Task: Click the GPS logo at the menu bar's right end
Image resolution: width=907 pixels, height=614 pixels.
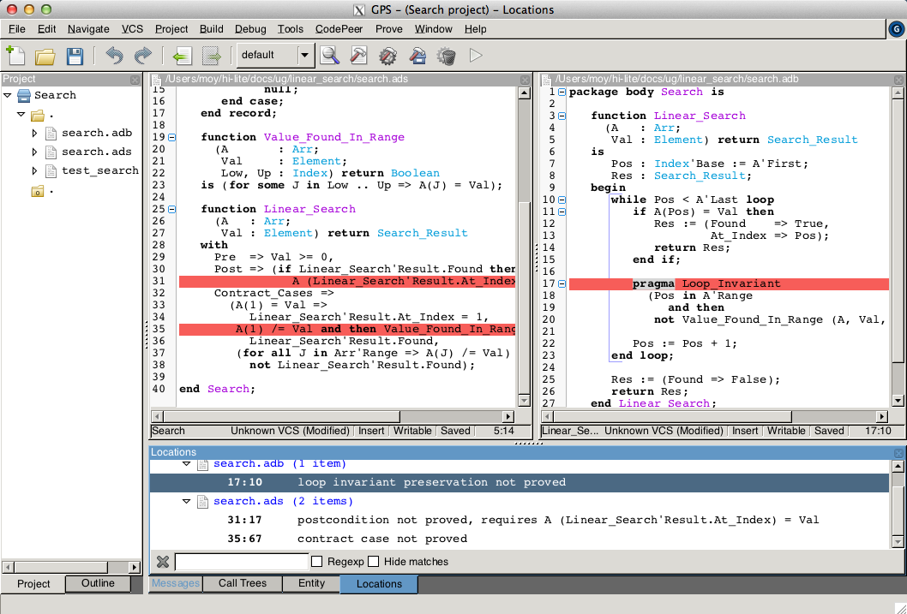Action: pyautogui.click(x=897, y=29)
